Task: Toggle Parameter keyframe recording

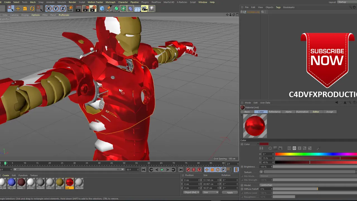Action: coord(223,170)
